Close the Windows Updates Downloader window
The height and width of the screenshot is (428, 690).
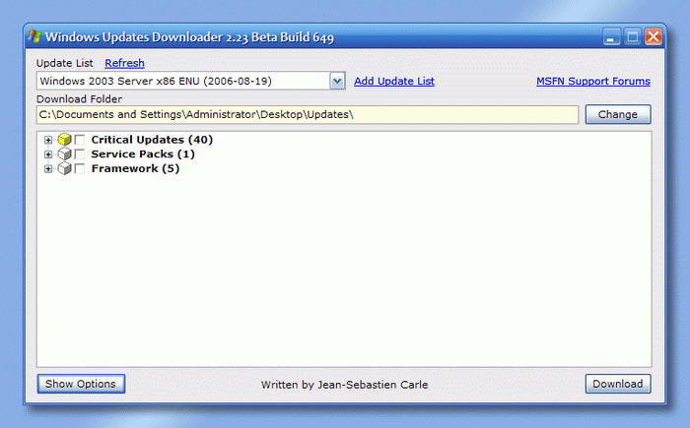654,37
